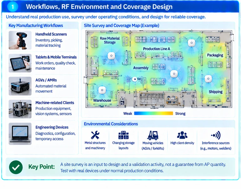Click the Inventory, picking, material tracking description
Image resolution: width=241 pixels, height=189 pixels.
tap(49, 43)
